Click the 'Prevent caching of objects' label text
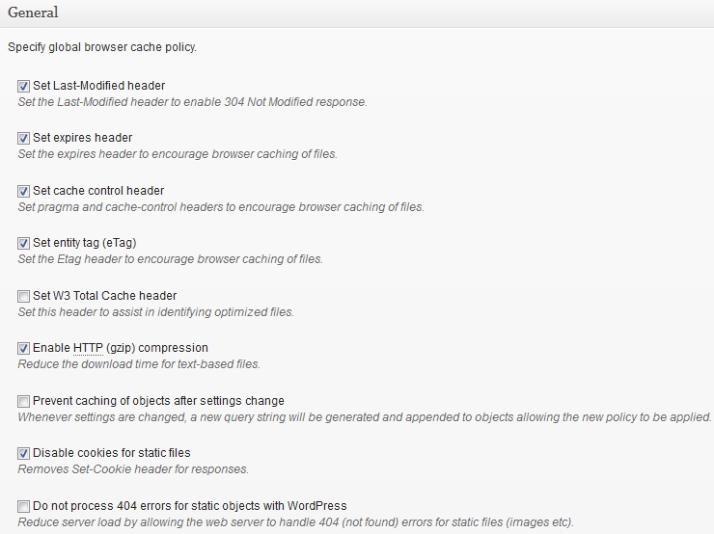Viewport: 714px width, 534px height. tap(158, 401)
